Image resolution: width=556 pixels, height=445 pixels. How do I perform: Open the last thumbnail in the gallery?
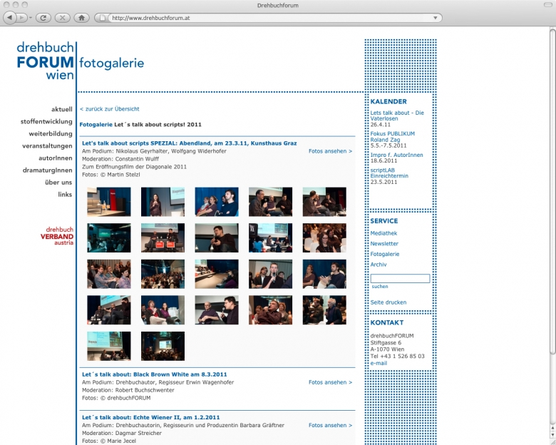click(163, 346)
